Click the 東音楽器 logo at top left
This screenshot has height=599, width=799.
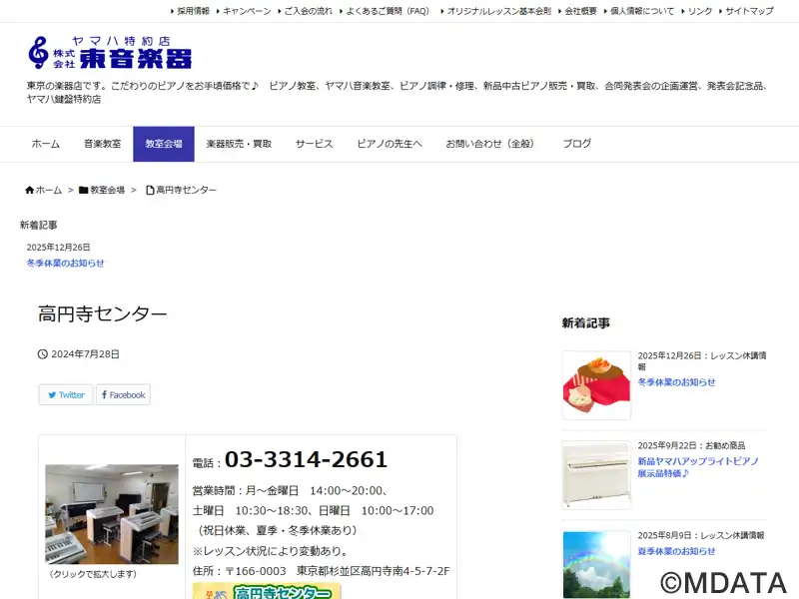tap(110, 53)
